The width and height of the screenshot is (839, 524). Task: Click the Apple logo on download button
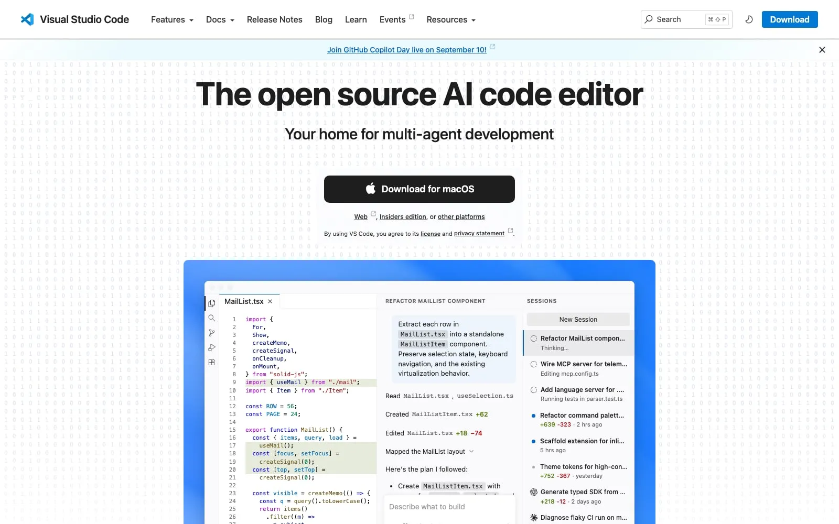[371, 189]
